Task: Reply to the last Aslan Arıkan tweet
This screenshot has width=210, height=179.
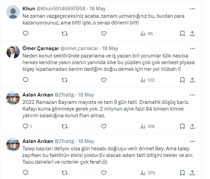Action: point(26,173)
